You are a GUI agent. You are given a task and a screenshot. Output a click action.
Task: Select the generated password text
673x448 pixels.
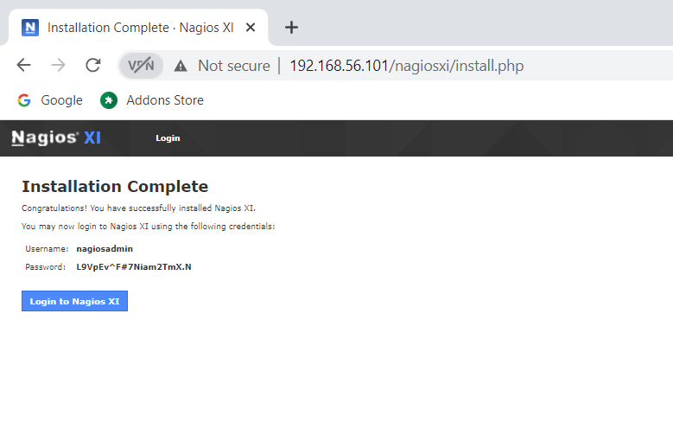[x=134, y=266]
